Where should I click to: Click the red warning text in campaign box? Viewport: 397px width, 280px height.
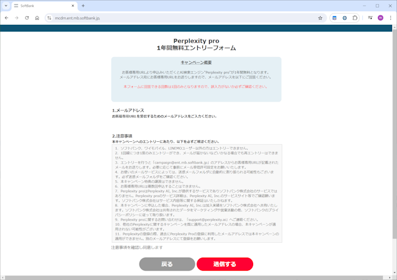195,87
